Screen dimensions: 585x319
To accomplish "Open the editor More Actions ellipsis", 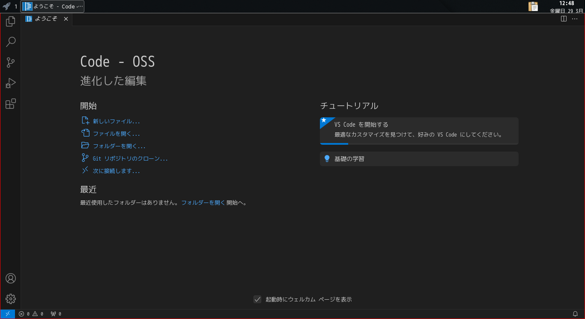I will tap(575, 19).
